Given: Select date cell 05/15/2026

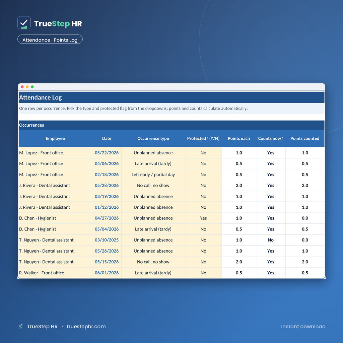Looking at the screenshot, I should coord(107,262).
